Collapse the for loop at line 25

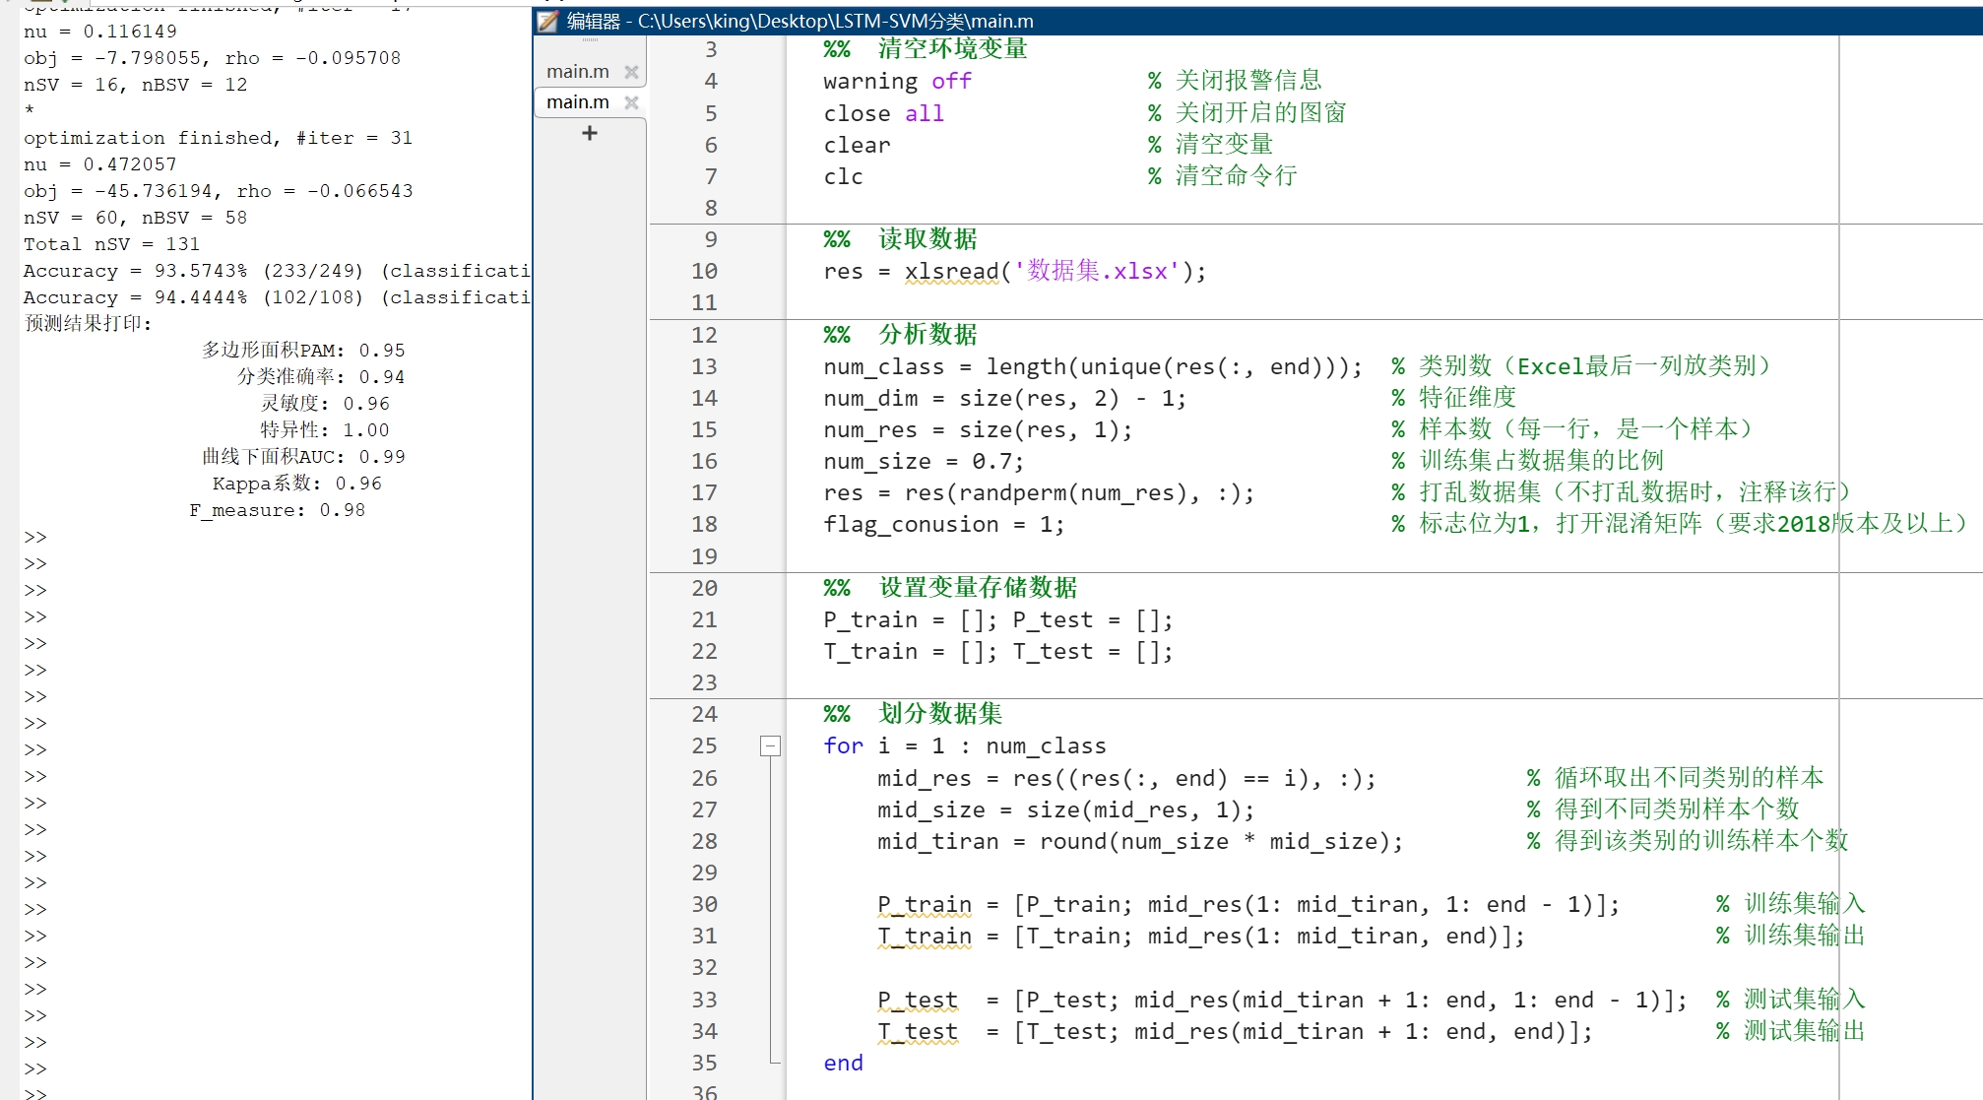tap(770, 746)
